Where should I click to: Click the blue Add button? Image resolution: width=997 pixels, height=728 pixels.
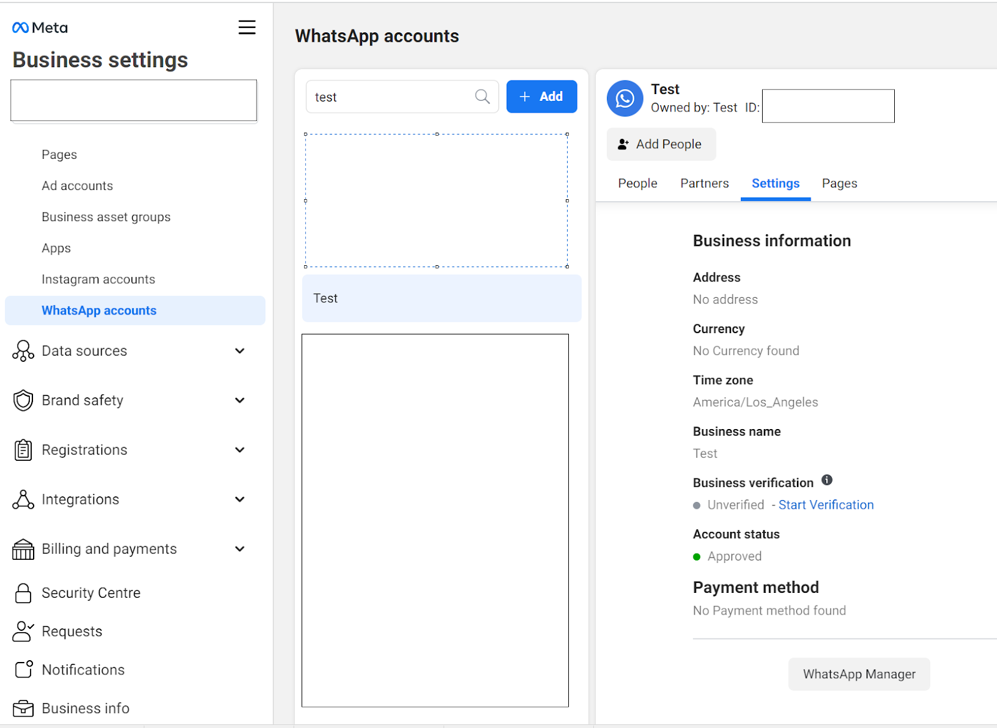tap(541, 97)
